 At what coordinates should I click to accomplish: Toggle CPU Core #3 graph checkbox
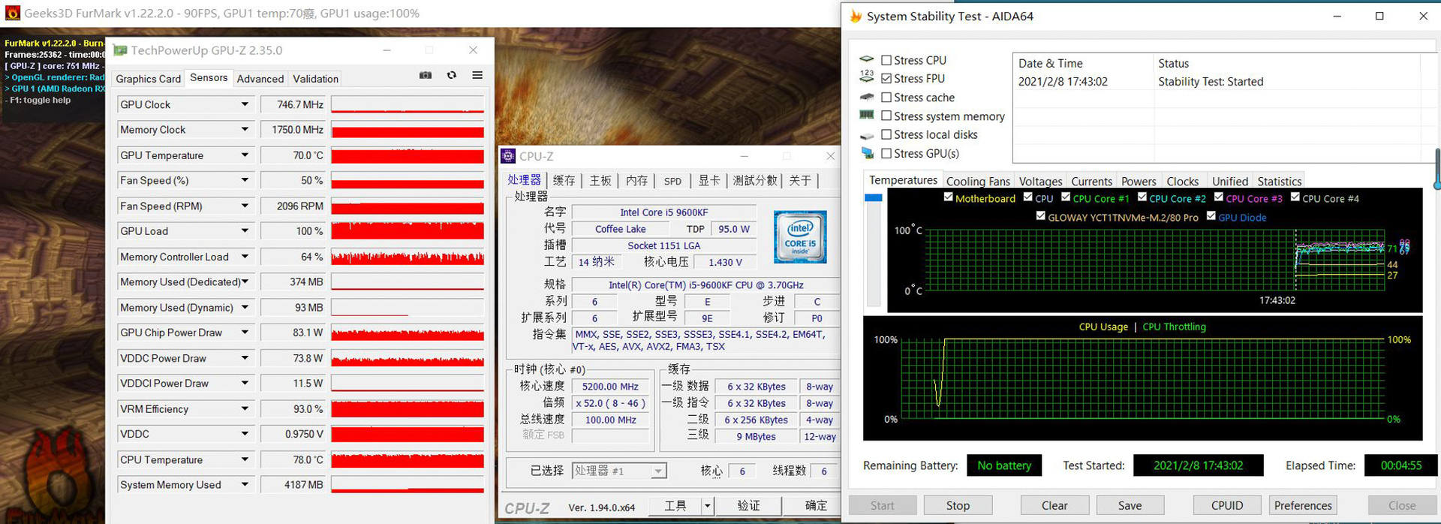(x=1218, y=197)
